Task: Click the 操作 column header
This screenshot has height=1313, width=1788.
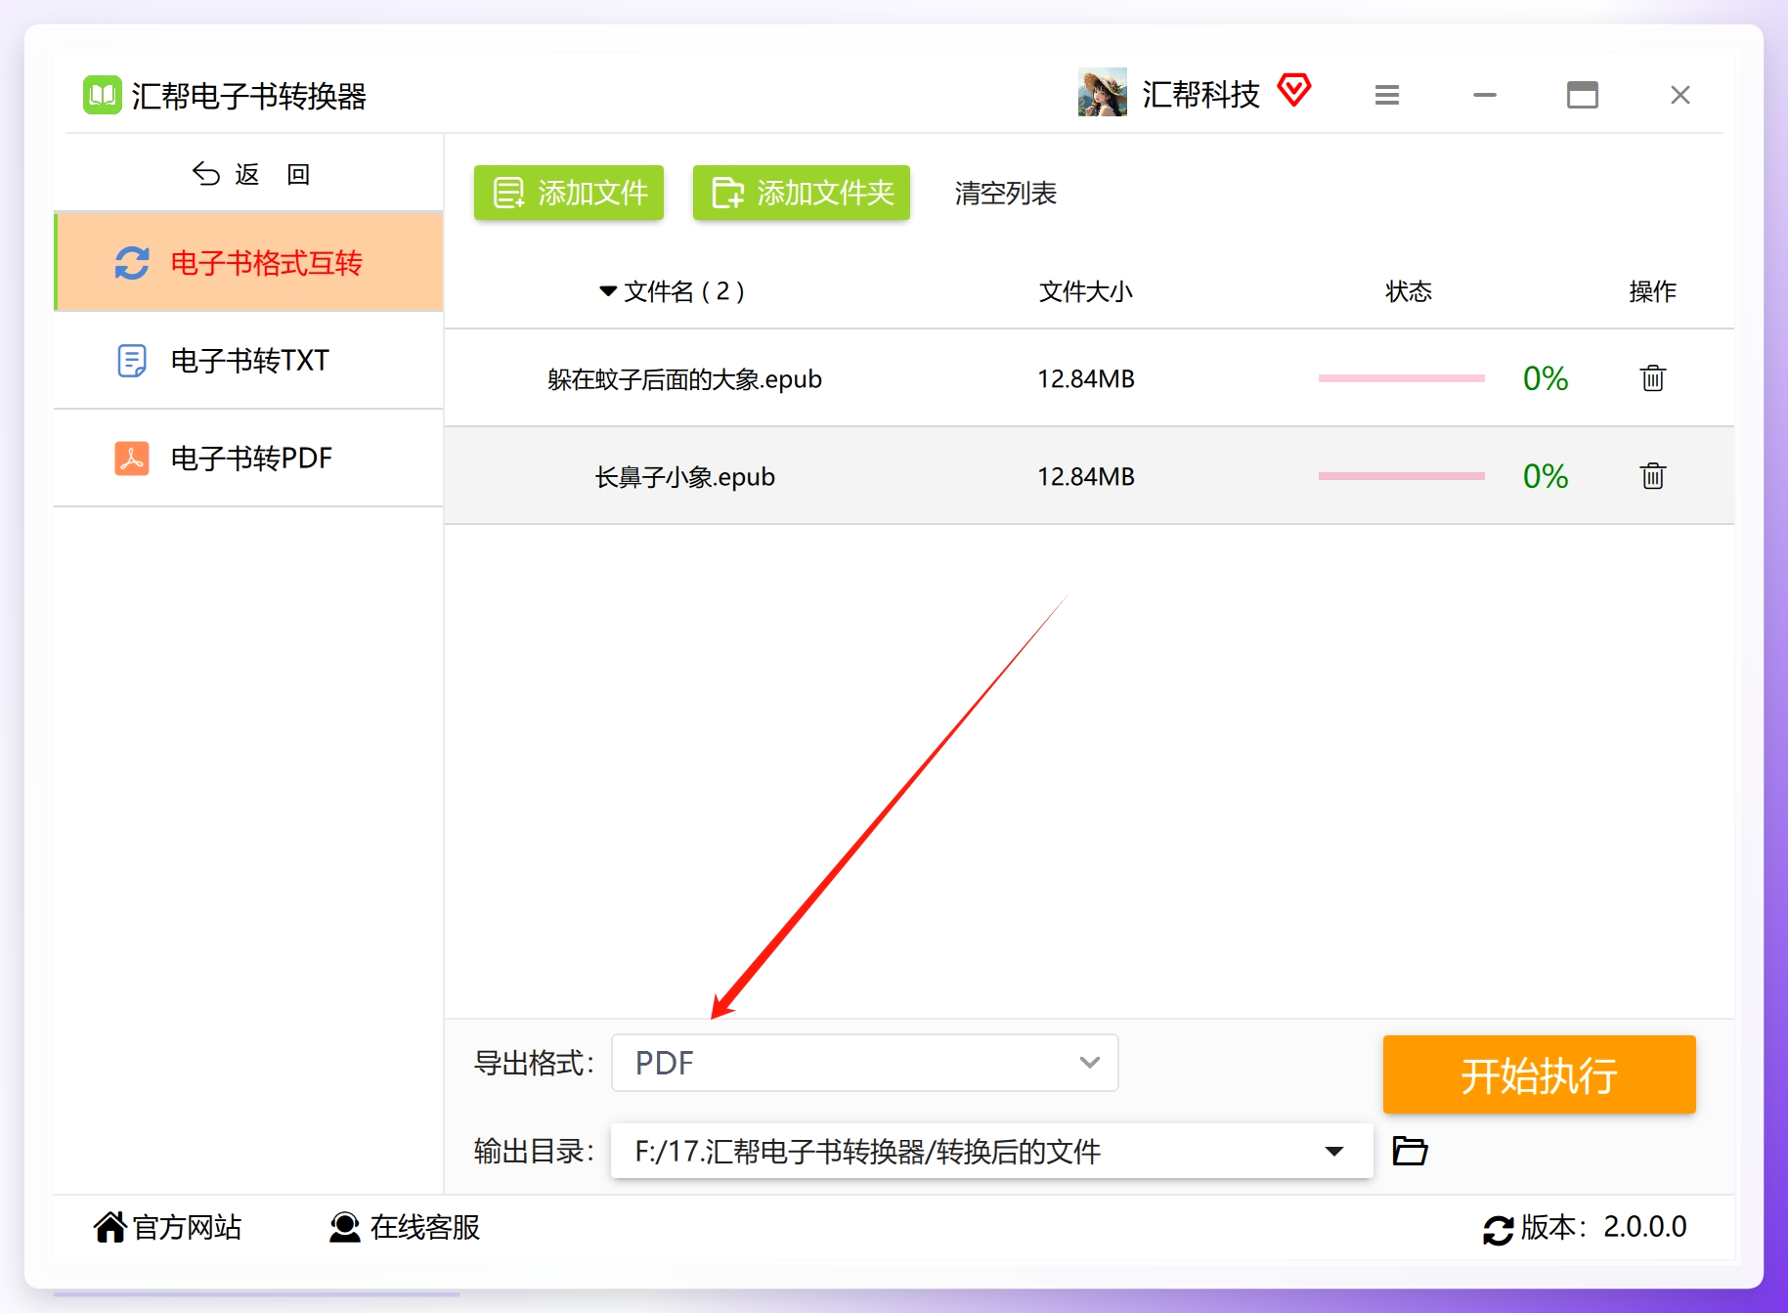Action: point(1652,291)
